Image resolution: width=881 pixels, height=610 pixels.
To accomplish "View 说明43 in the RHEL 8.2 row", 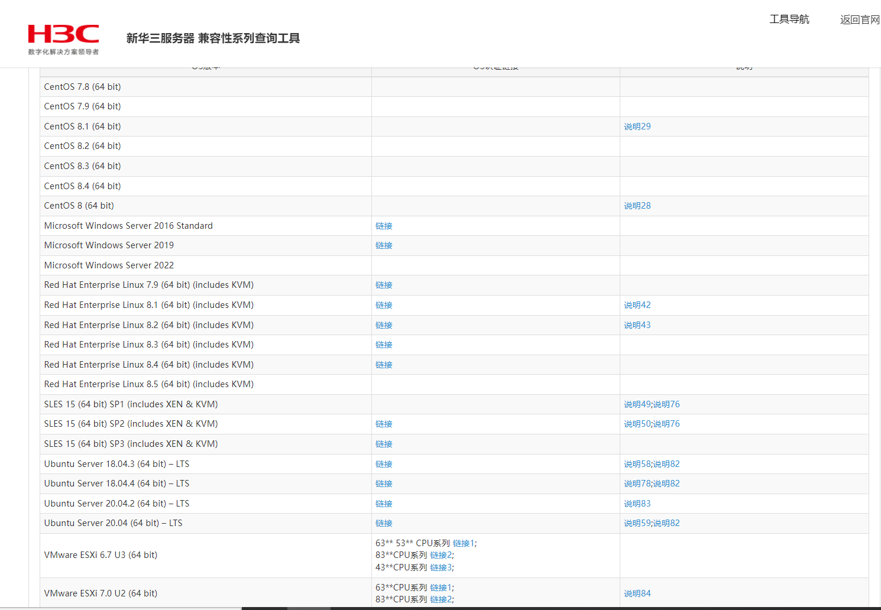I will tap(637, 325).
